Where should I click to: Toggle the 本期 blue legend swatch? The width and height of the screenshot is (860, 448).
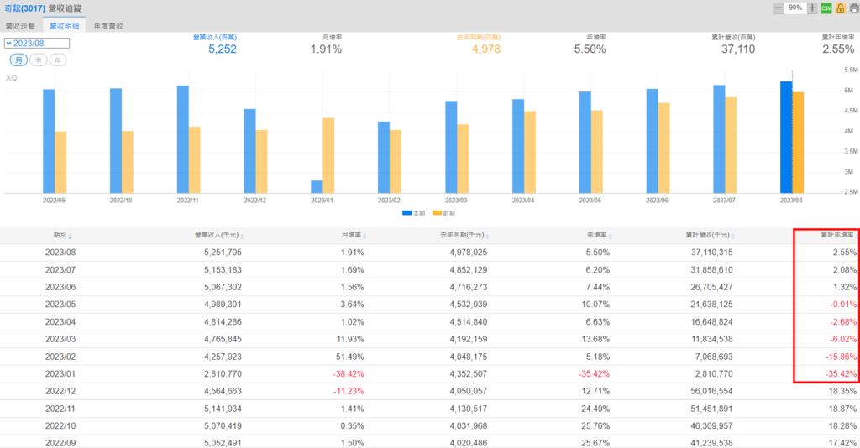click(x=407, y=213)
